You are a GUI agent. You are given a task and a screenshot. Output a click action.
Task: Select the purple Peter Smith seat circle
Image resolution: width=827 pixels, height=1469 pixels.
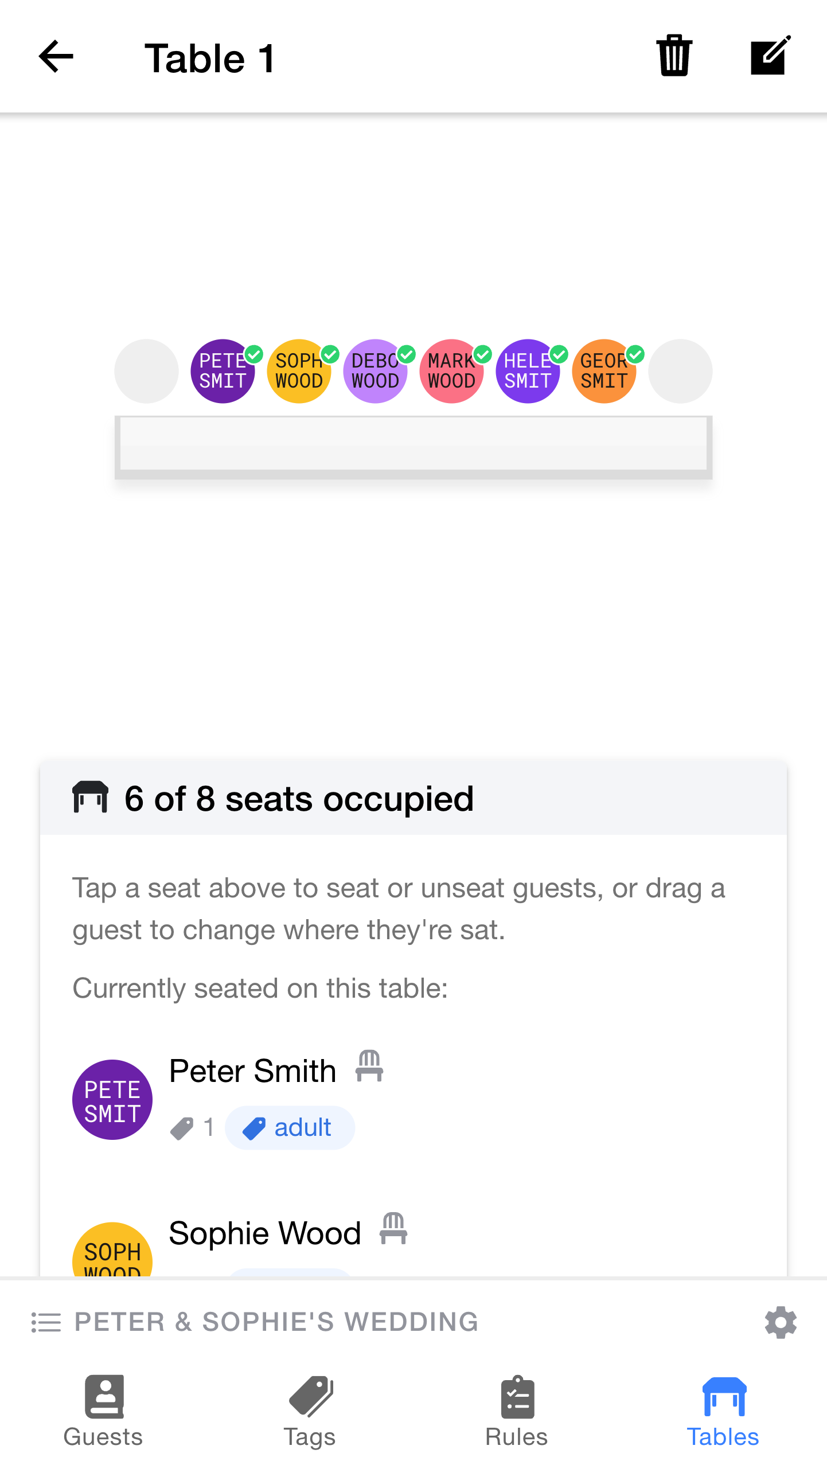click(x=223, y=371)
